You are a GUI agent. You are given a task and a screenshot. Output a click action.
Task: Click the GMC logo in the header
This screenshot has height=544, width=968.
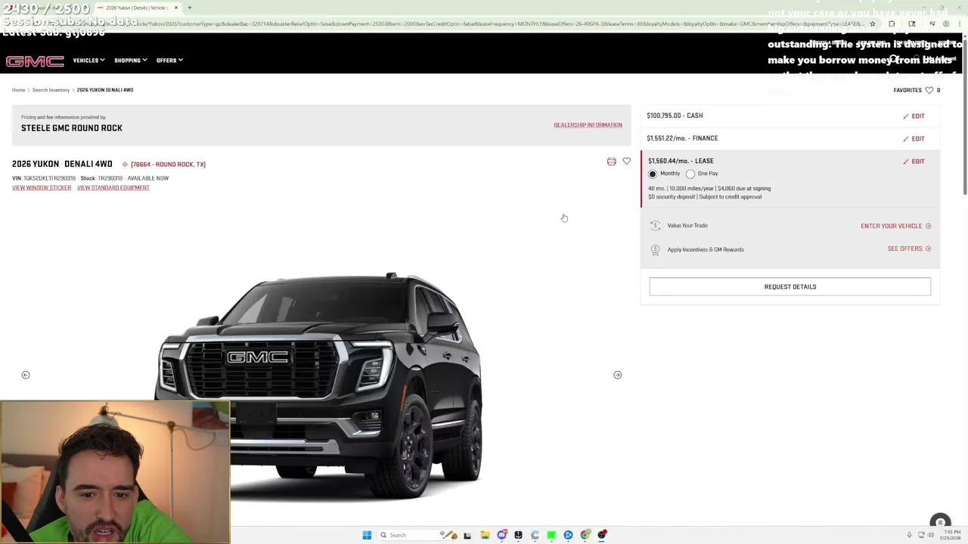tap(35, 61)
